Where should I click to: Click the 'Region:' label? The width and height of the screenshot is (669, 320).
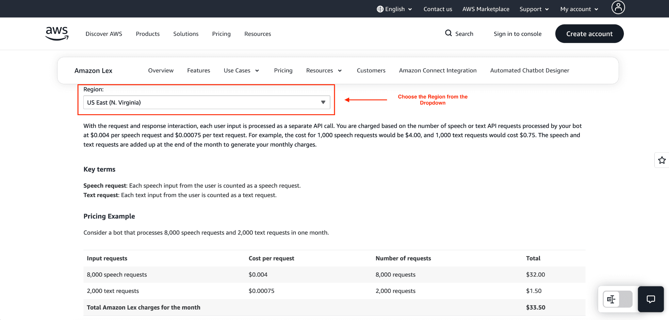tap(93, 89)
